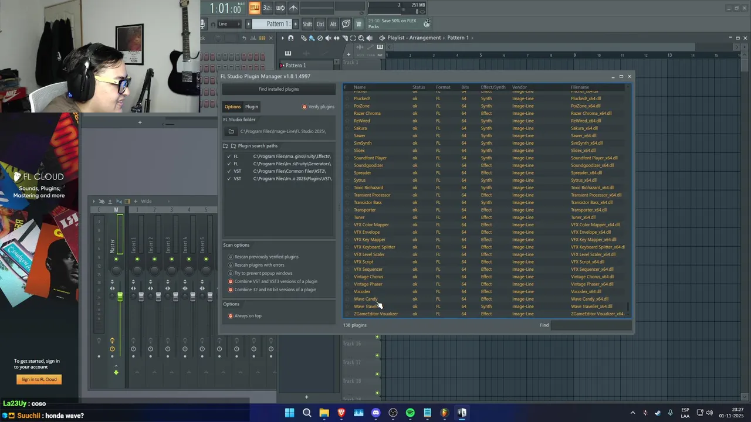Click the Playback speaker tool in Playlist
The height and width of the screenshot is (422, 751).
(x=369, y=38)
